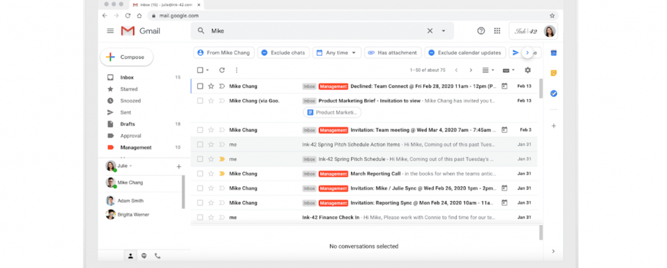The image size is (667, 268).
Task: Clear the search text with X
Action: [429, 31]
